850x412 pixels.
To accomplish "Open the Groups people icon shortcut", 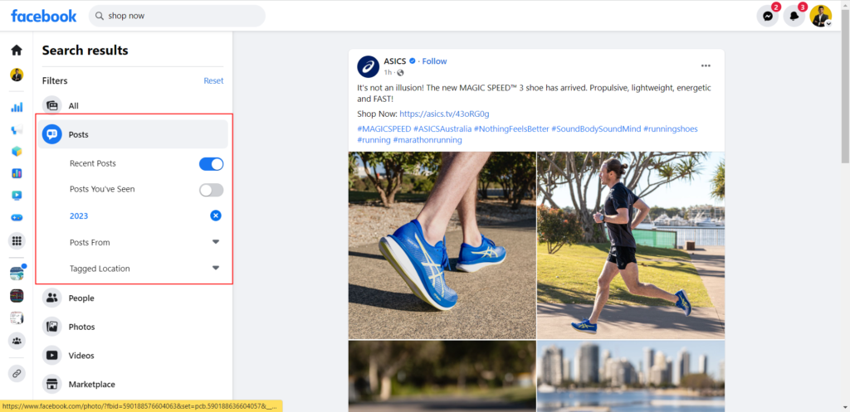I will click(x=17, y=341).
